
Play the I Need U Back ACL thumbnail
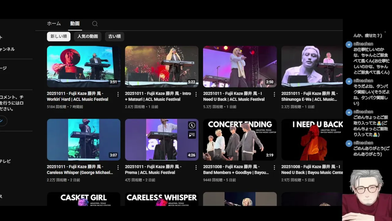[x=240, y=67]
